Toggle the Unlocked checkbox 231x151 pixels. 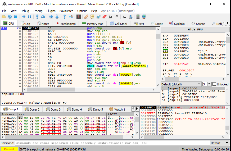click(214, 84)
